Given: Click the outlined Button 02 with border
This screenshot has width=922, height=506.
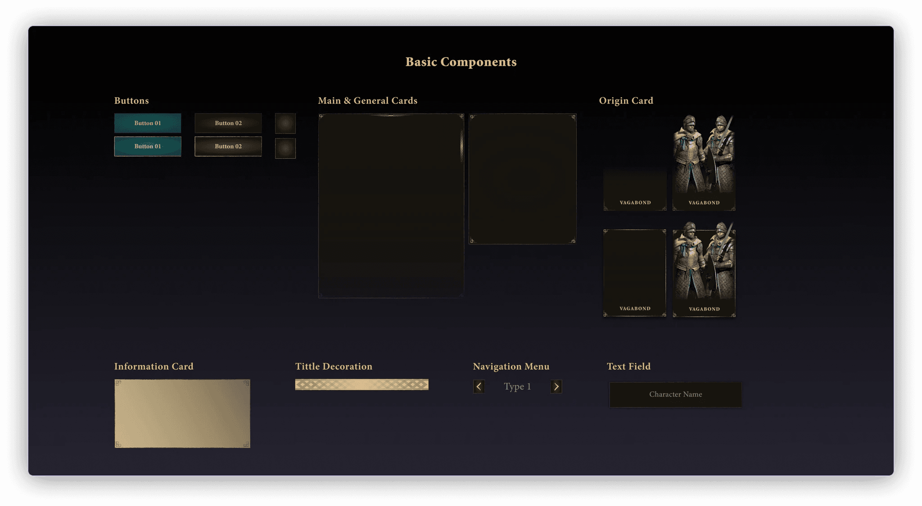Looking at the screenshot, I should point(228,147).
